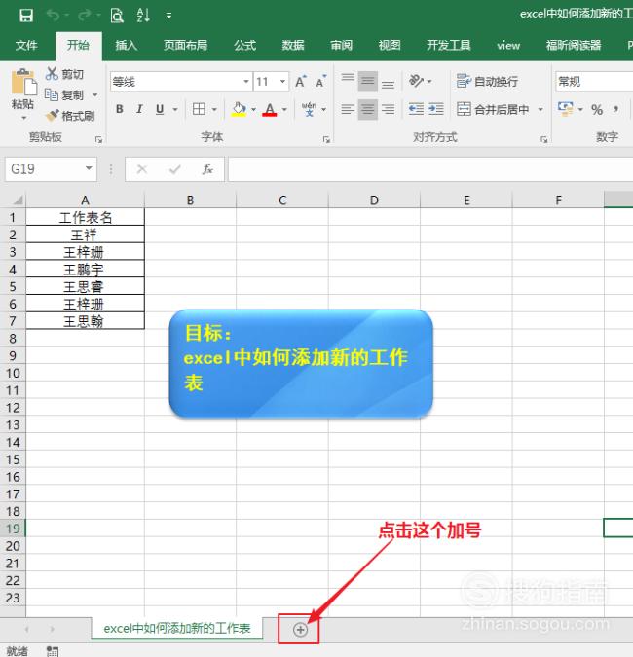Click the Save icon in quick access toolbar
This screenshot has height=657, width=633.
[26, 16]
